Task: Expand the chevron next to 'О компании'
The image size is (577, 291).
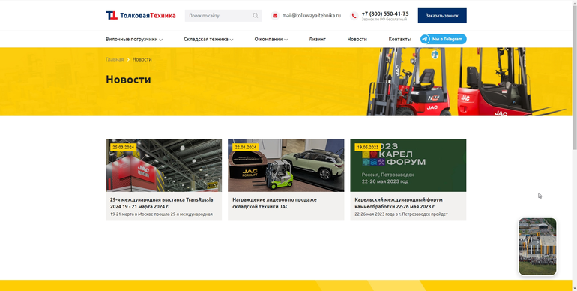Action: pyautogui.click(x=286, y=40)
